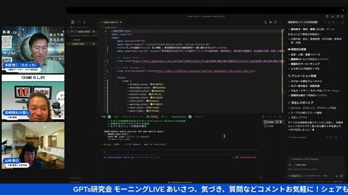
Task: Click the --warning-color swatch in code
Action: coord(151,104)
